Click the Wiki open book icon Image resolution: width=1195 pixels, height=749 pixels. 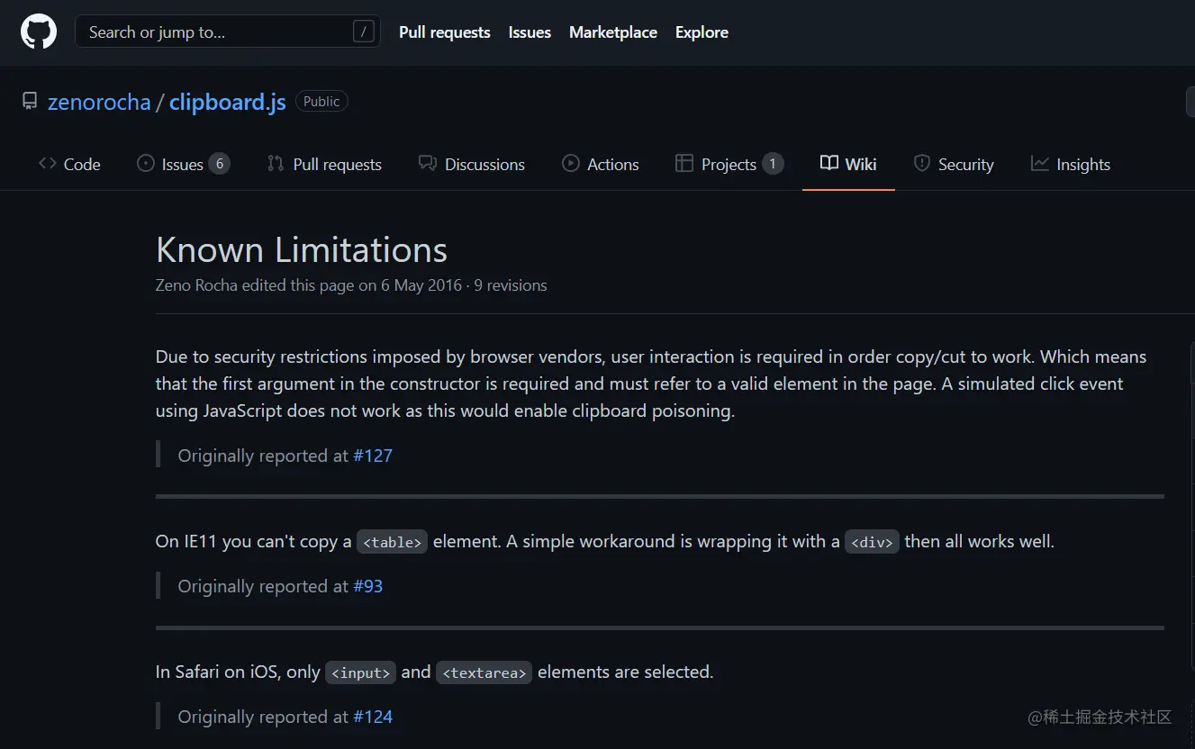click(x=829, y=164)
